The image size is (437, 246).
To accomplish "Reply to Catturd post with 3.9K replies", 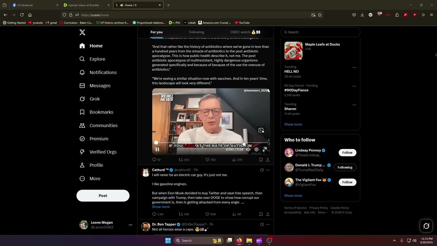I will coord(158,214).
